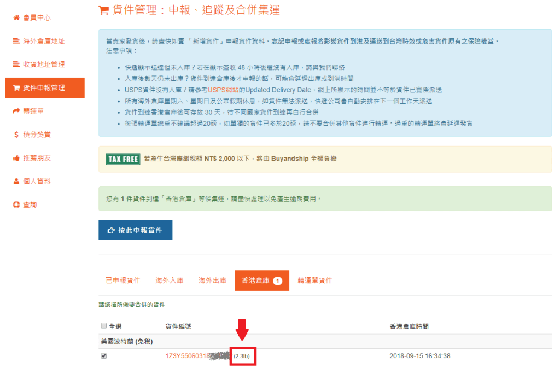This screenshot has height=368, width=560.
Task: Click the home icon beside 會員中心
Action: pos(16,17)
